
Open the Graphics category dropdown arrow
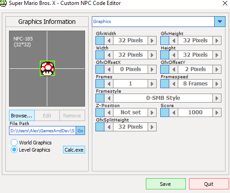coord(220,22)
